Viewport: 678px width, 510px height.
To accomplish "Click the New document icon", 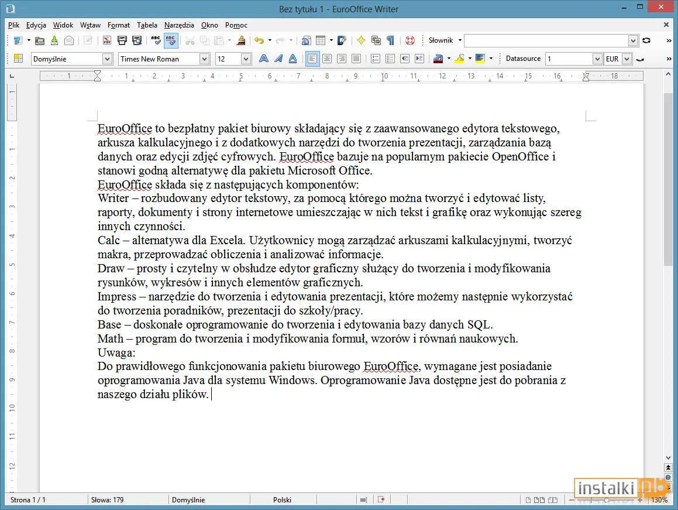I will pyautogui.click(x=18, y=40).
